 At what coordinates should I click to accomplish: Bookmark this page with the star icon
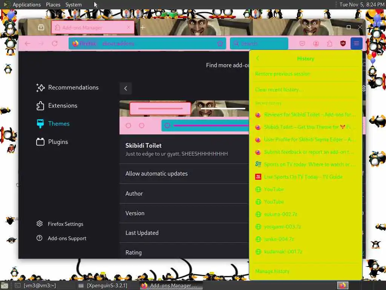(220, 43)
